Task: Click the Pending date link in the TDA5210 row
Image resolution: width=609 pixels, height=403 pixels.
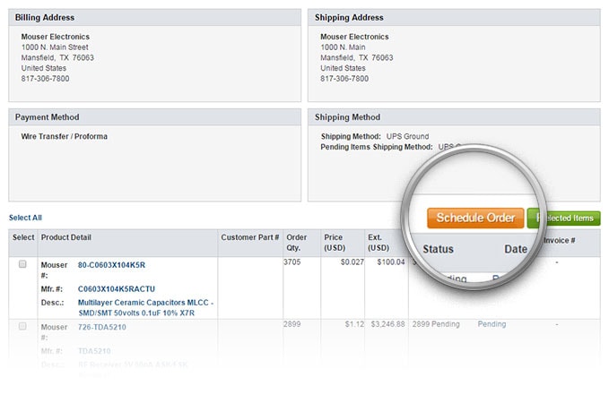Action: [492, 324]
